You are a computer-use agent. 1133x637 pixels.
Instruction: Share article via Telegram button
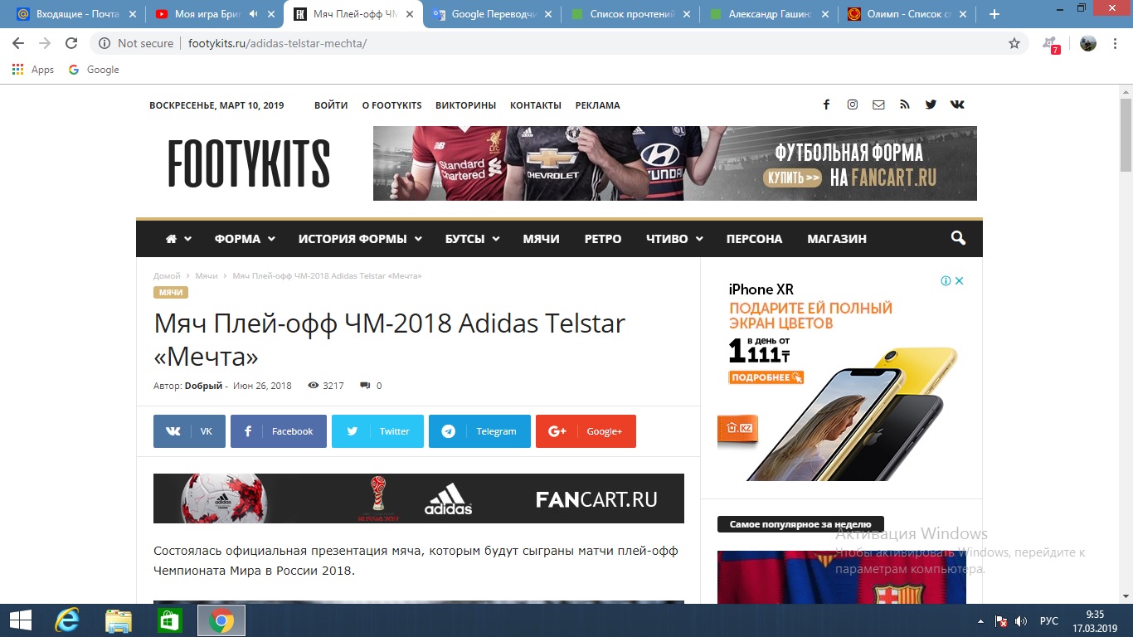[x=479, y=431]
